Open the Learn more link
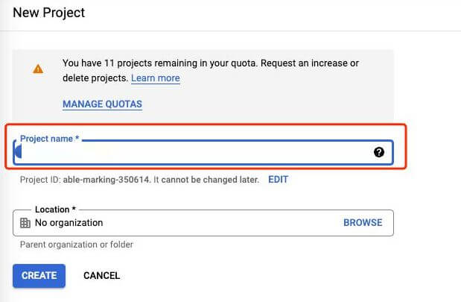 155,78
